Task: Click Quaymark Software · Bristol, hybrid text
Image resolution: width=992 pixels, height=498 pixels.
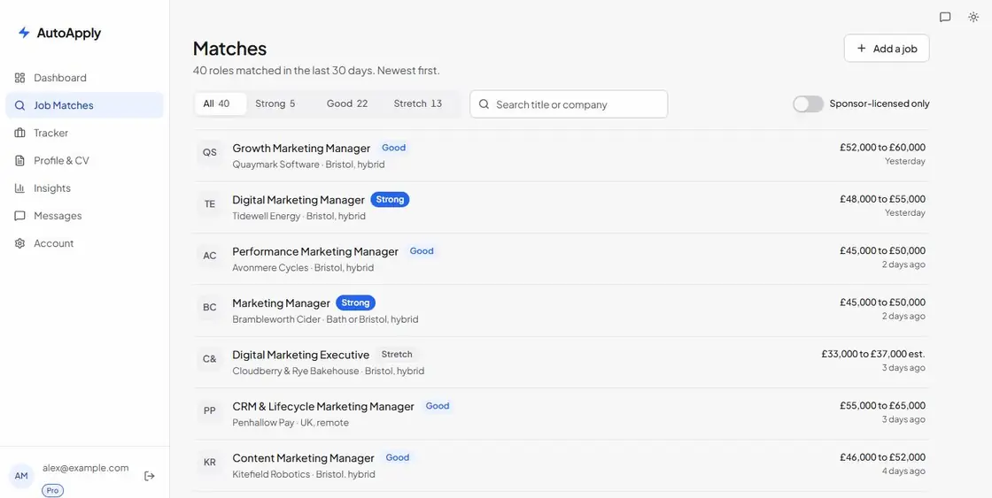Action: point(308,165)
